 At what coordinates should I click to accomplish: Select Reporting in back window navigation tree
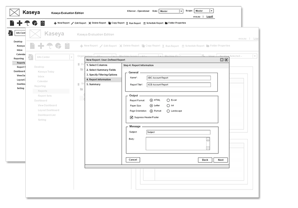click(19, 59)
